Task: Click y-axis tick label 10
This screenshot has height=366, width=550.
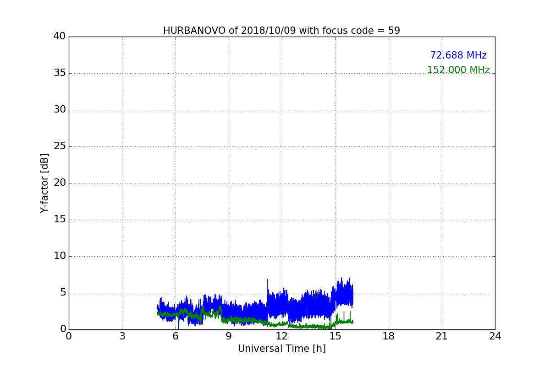Action: (60, 256)
